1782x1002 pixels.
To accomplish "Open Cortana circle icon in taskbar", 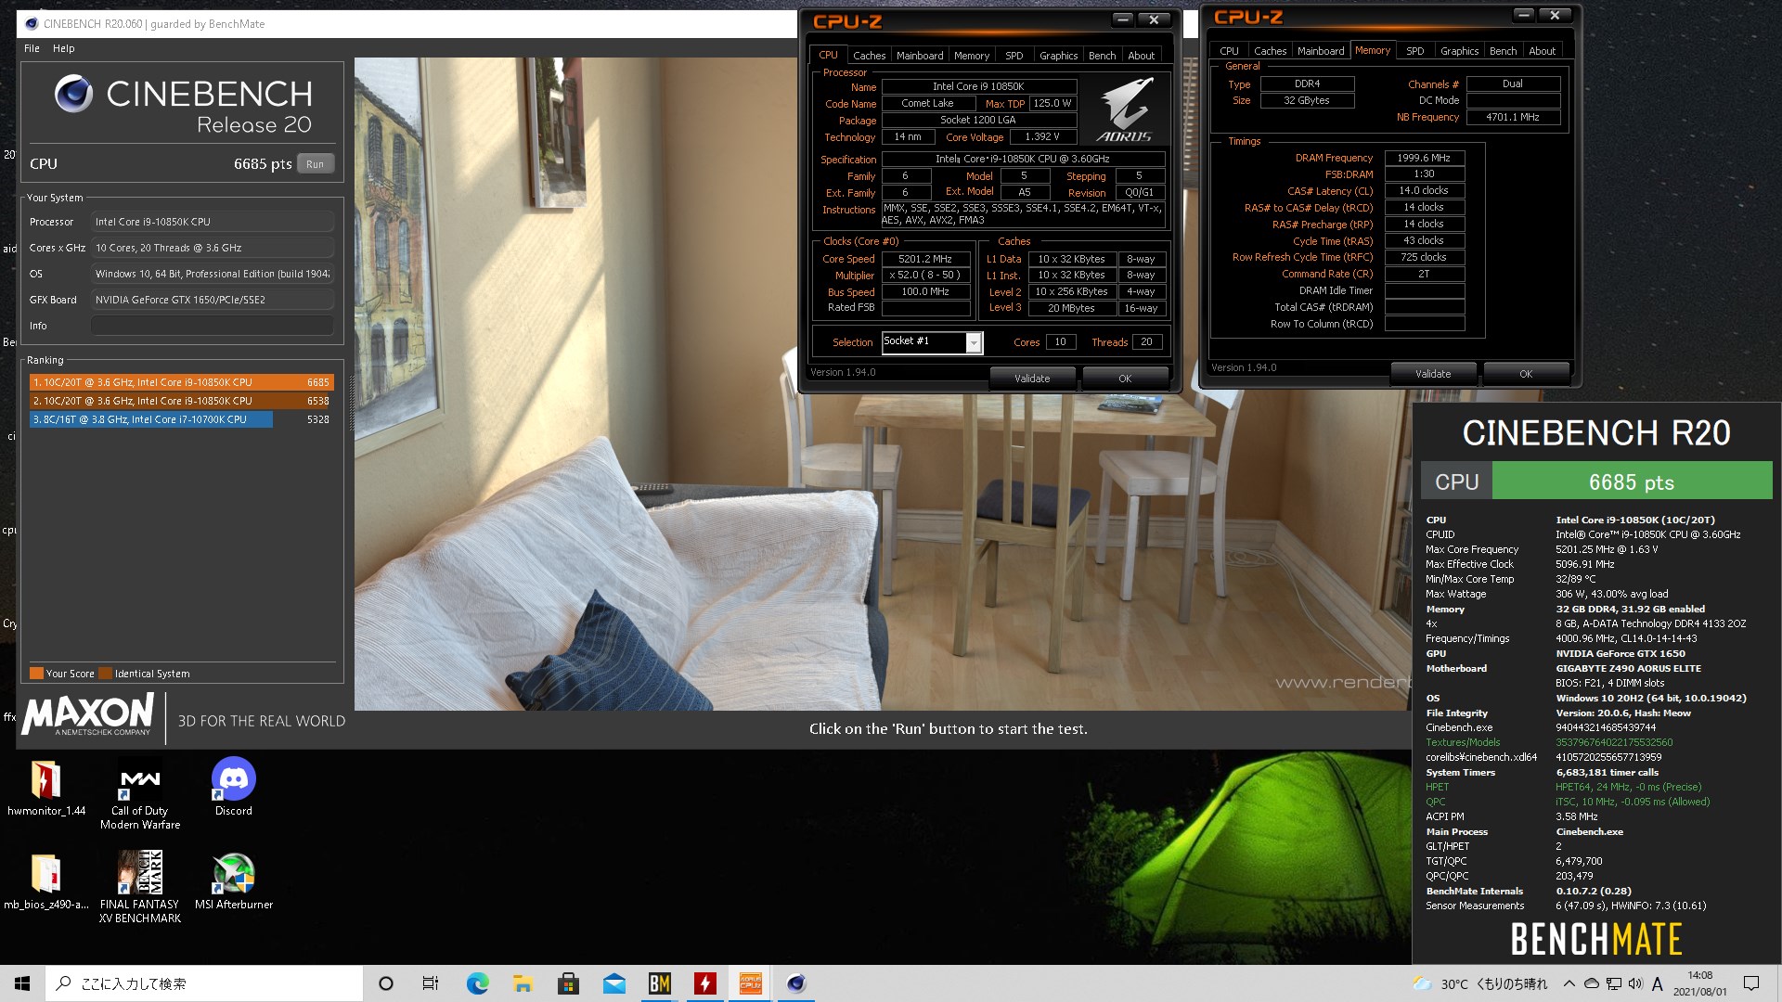I will (x=386, y=983).
